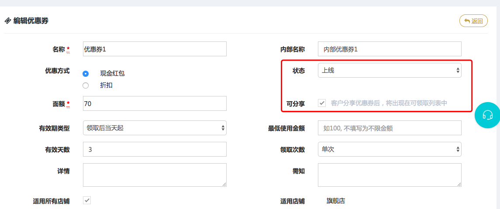Click the 旗舰店 store name
The image size is (500, 209).
[x=336, y=201]
